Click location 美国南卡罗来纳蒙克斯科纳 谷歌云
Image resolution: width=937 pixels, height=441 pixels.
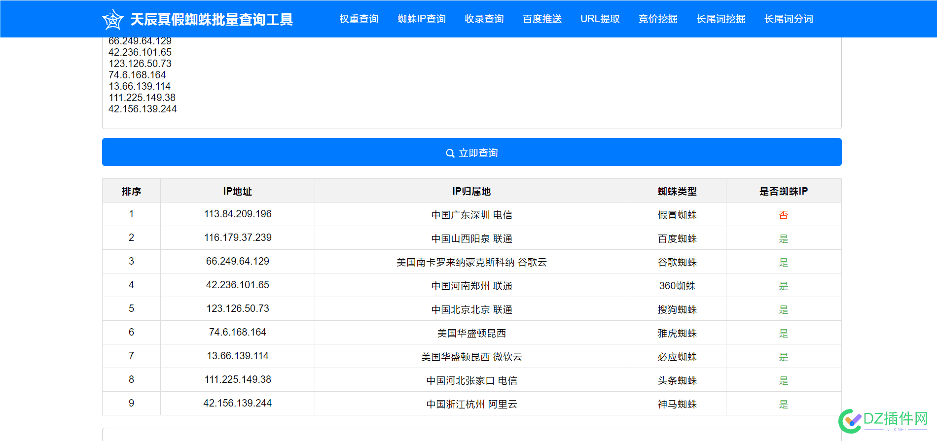(471, 262)
